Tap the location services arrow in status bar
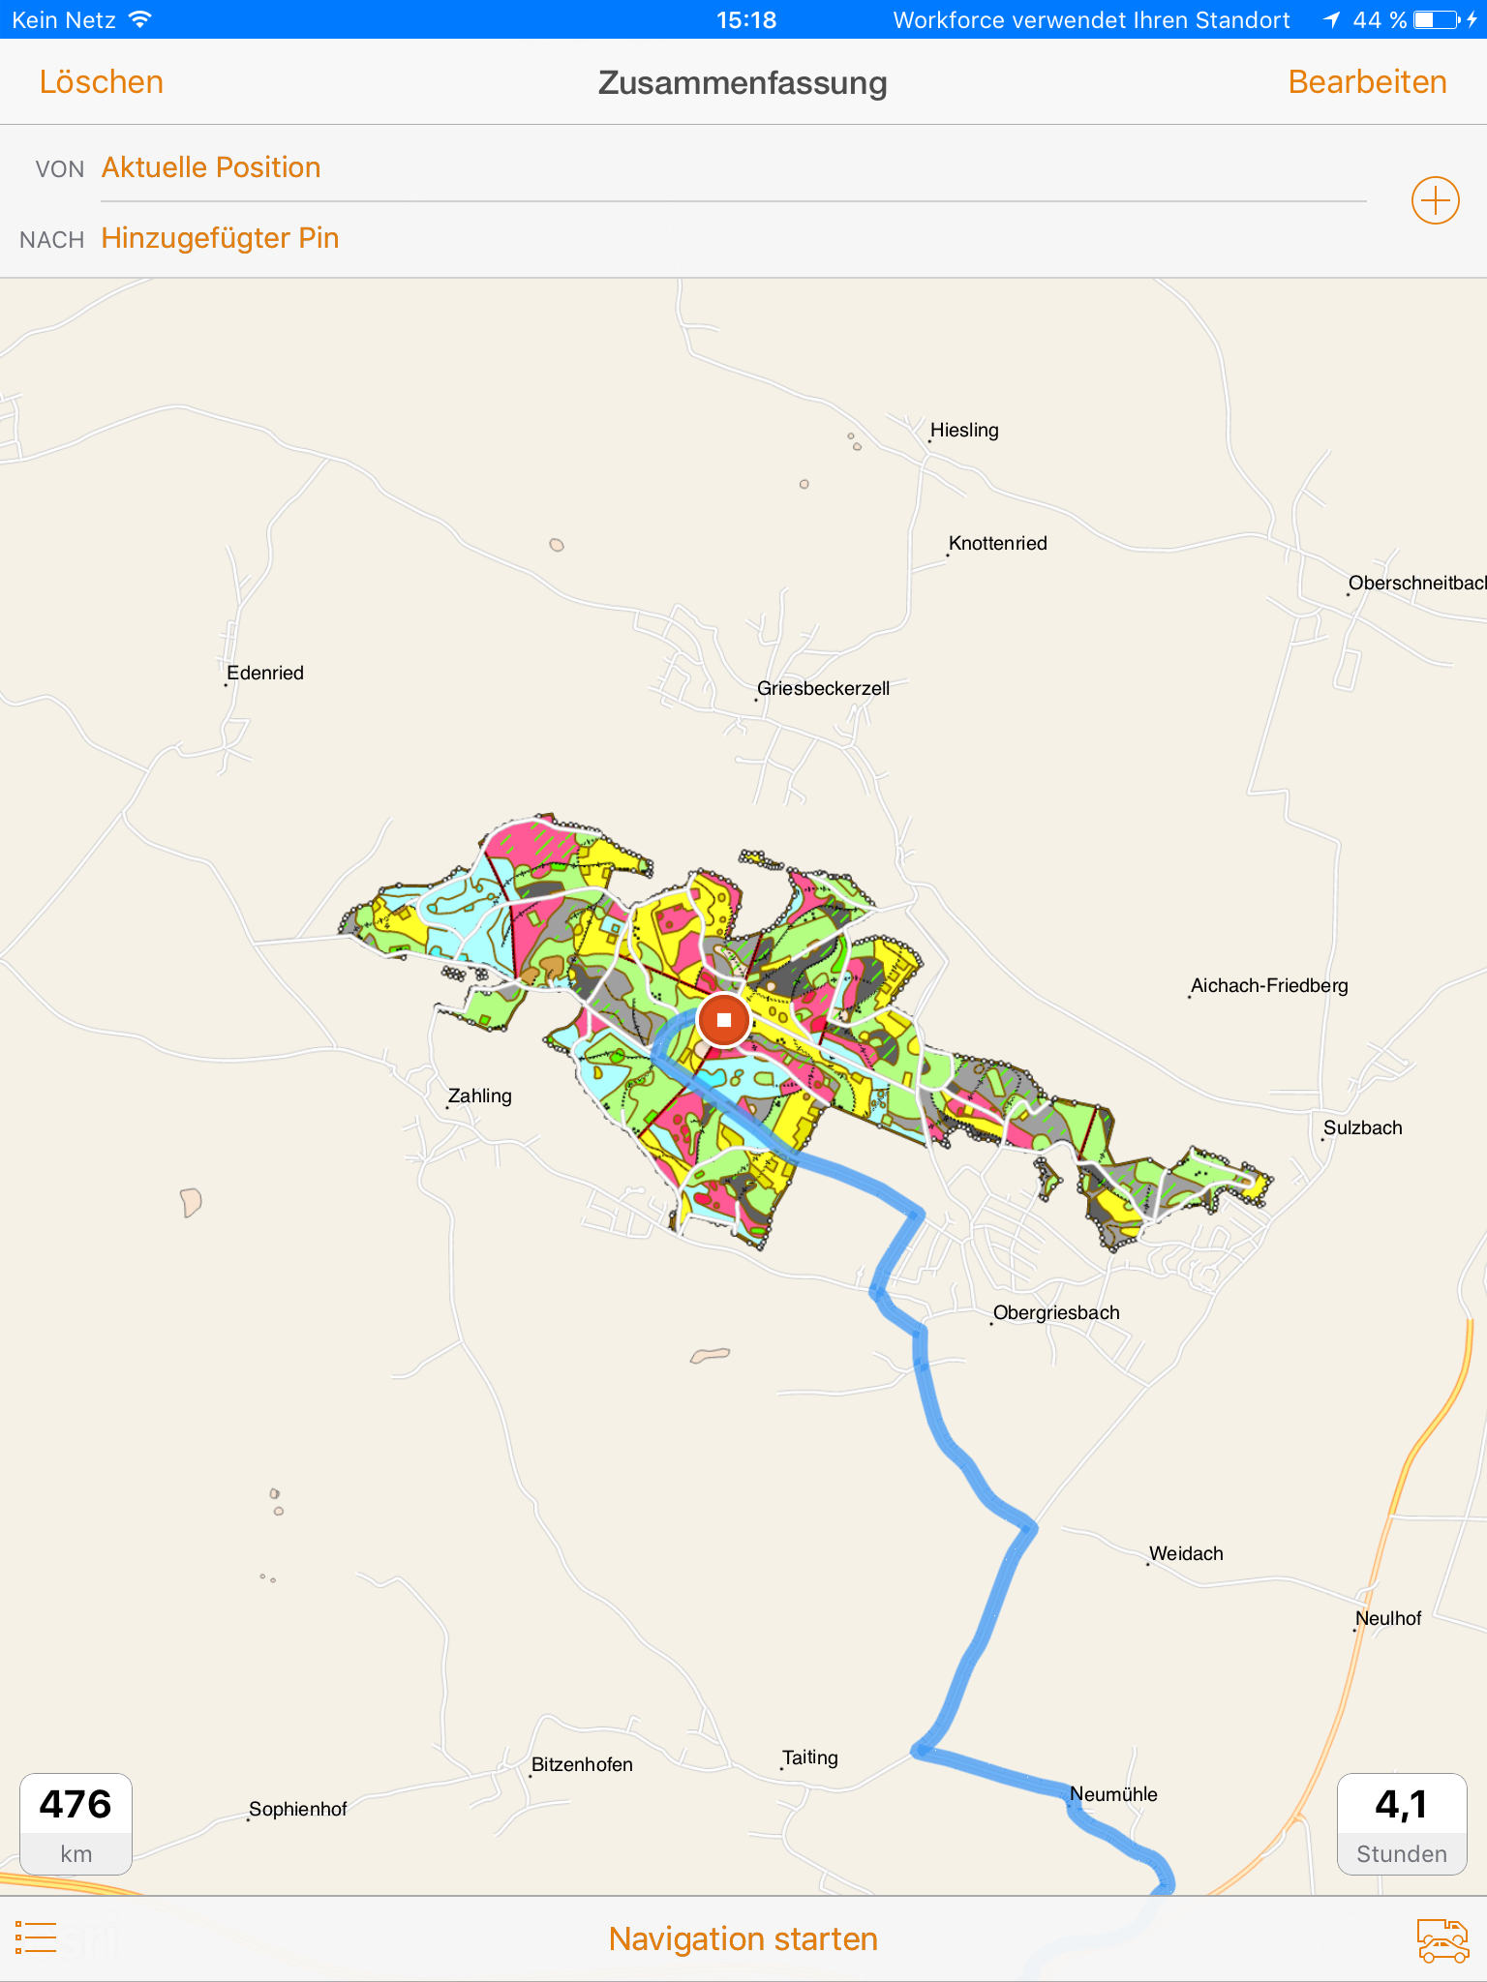This screenshot has height=1982, width=1487. point(1331,19)
